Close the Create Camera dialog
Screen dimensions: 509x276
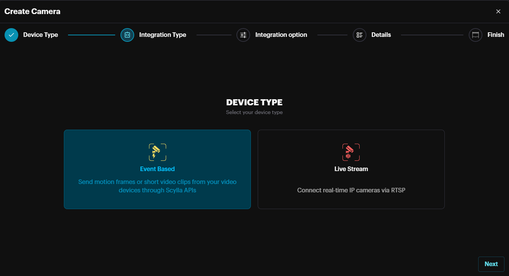point(498,11)
